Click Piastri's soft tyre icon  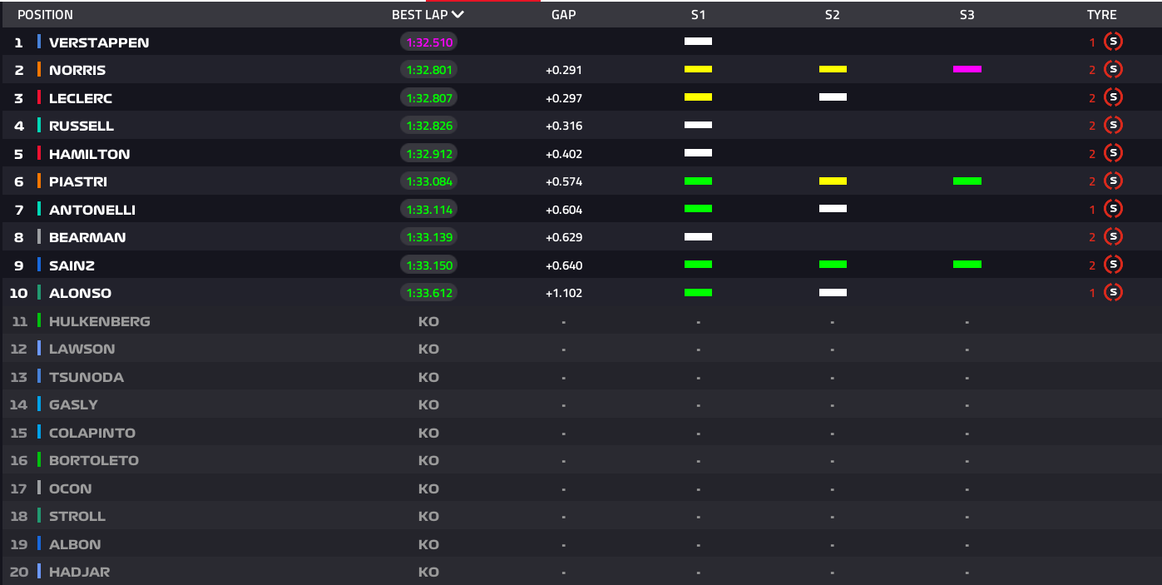(1113, 181)
